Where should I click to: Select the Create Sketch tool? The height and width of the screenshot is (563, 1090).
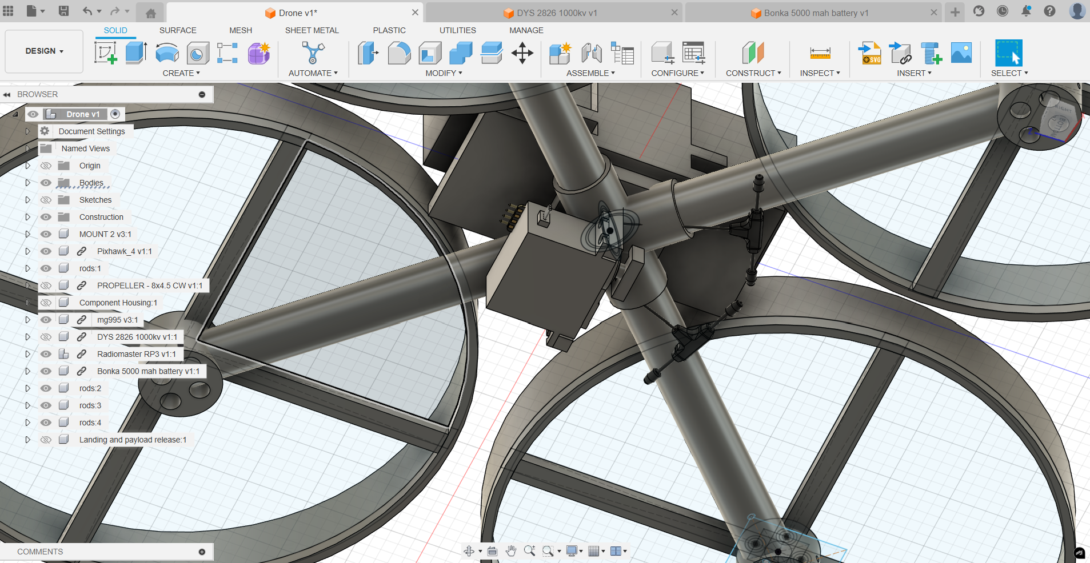[106, 53]
